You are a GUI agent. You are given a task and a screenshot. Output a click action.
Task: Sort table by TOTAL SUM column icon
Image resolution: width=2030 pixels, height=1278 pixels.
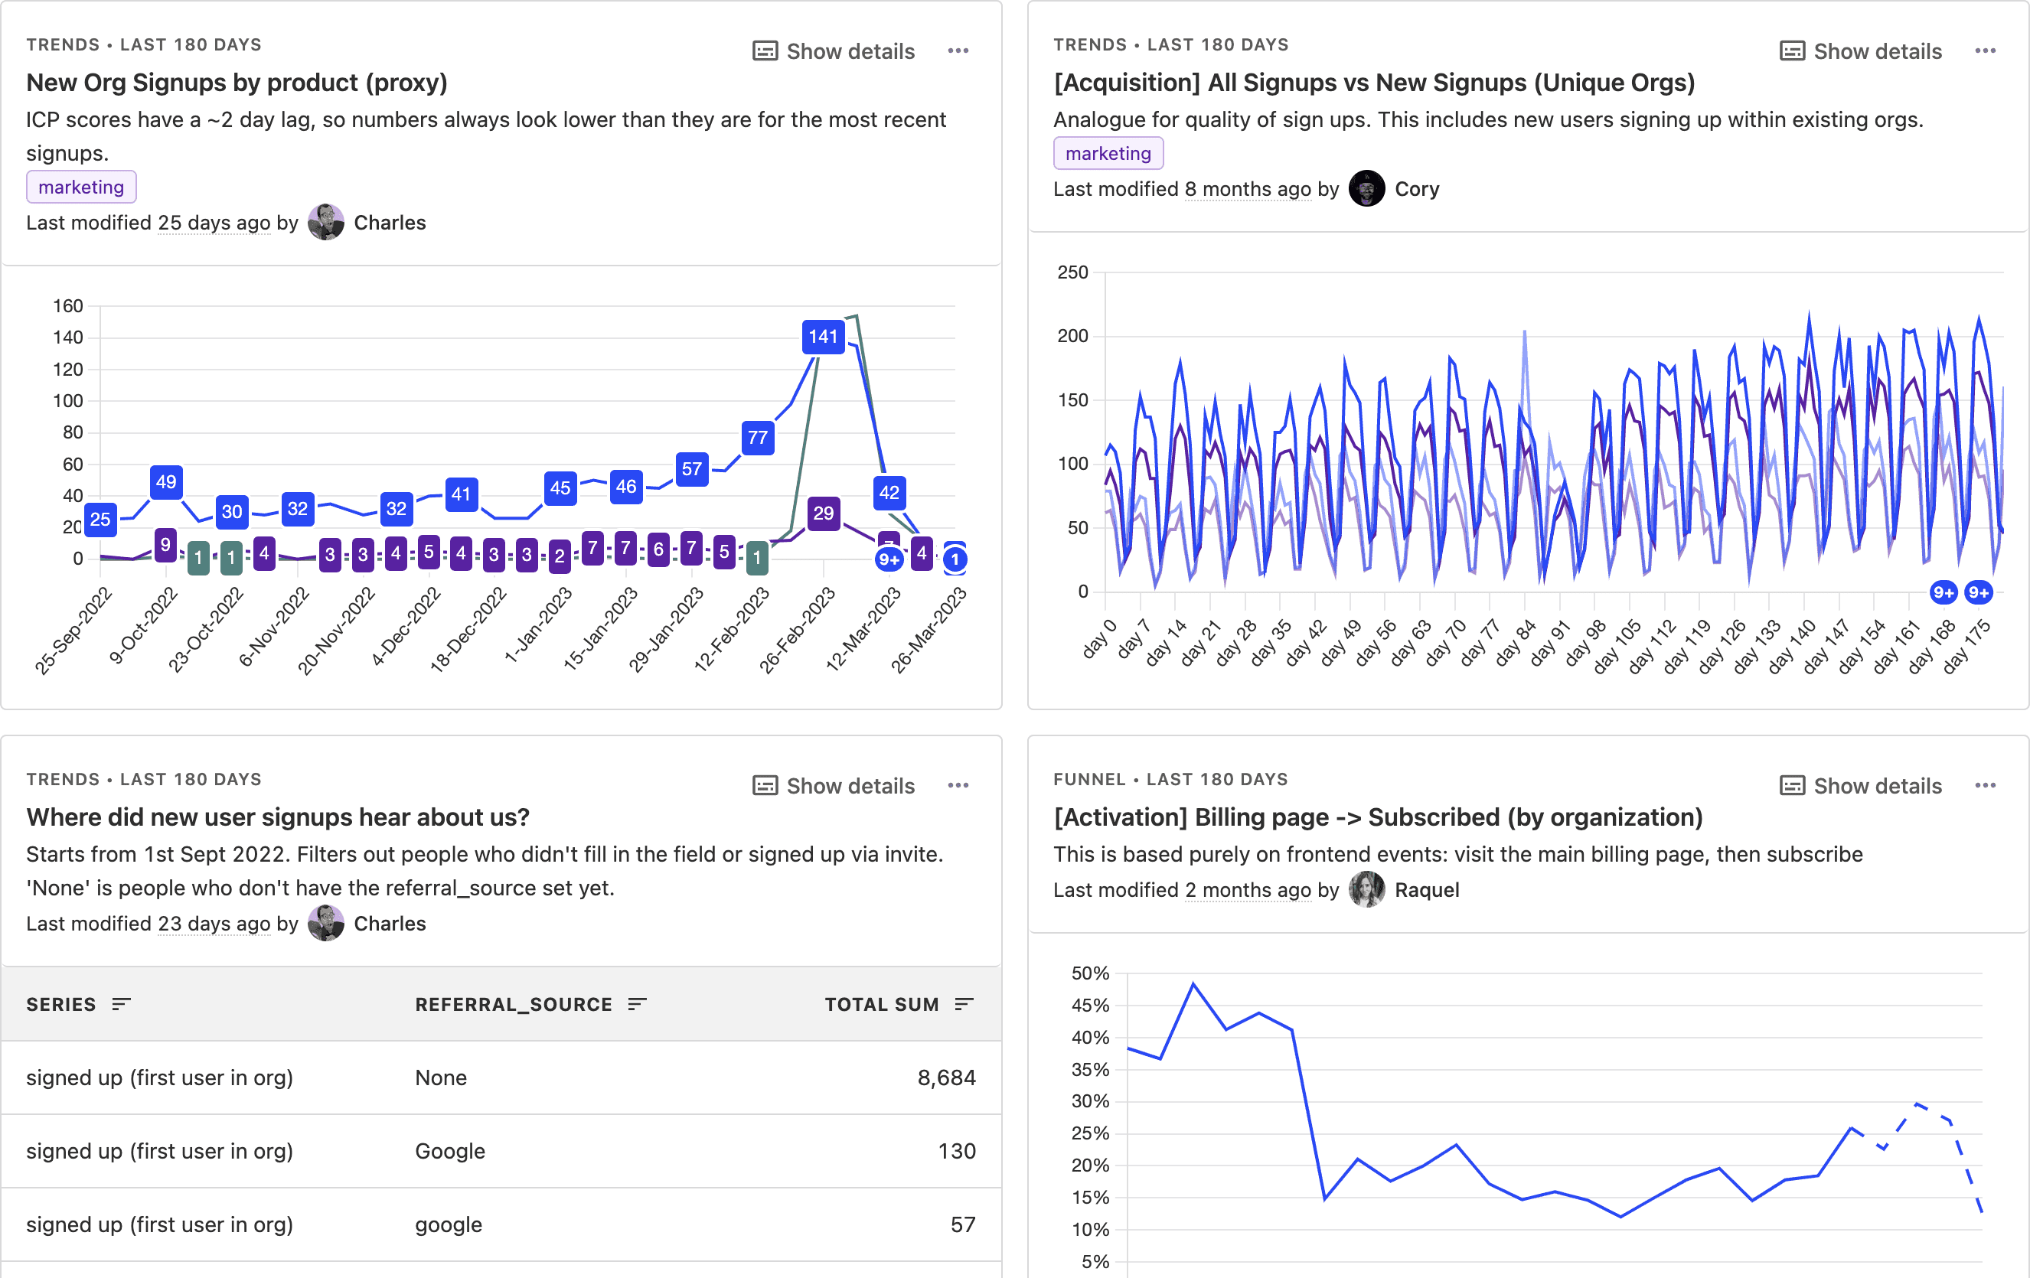[964, 1003]
